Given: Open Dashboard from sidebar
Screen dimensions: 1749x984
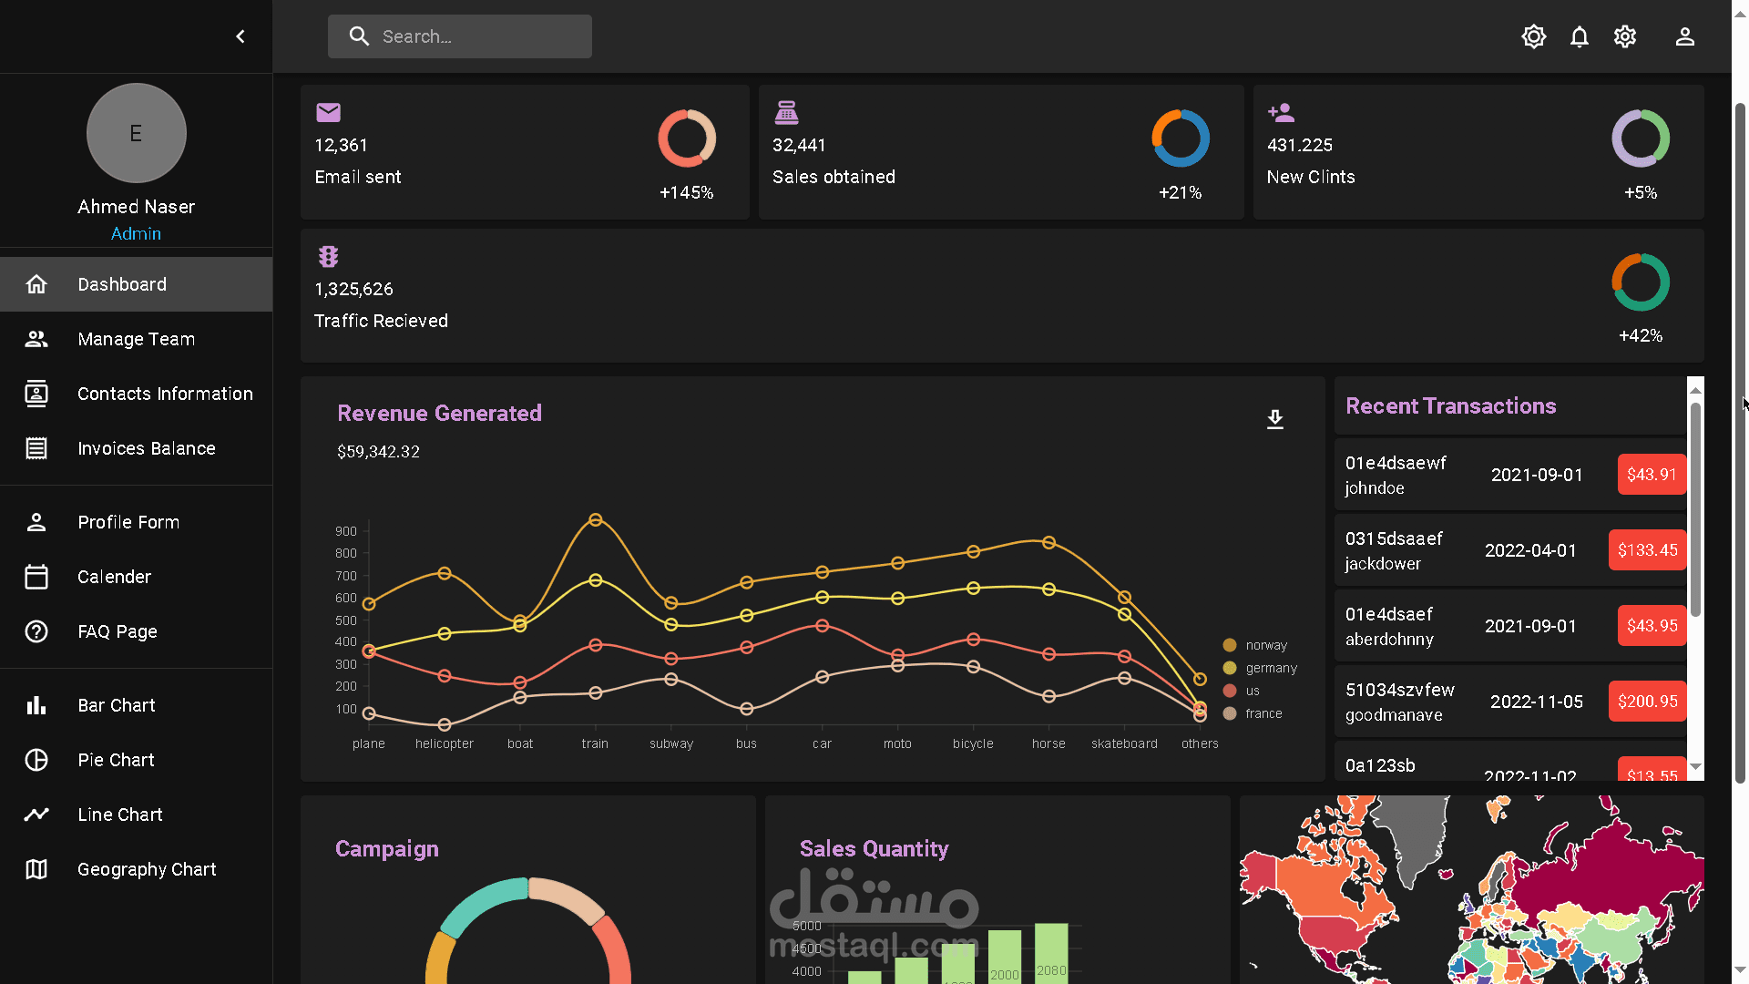Looking at the screenshot, I should 137,284.
